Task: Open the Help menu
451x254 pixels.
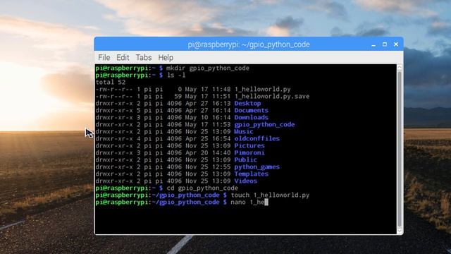Action: click(166, 58)
